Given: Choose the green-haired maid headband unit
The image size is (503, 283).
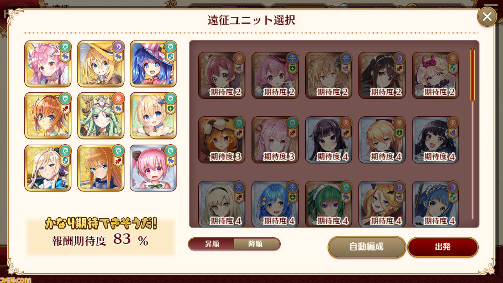Looking at the screenshot, I should pyautogui.click(x=329, y=204).
